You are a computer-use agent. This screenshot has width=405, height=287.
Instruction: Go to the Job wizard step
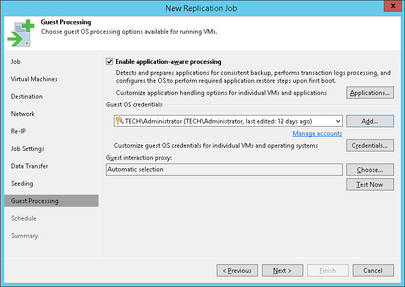point(16,62)
